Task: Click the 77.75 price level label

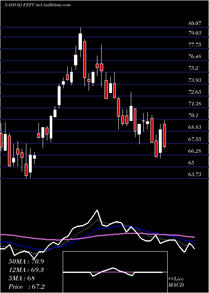Action: 195,45
